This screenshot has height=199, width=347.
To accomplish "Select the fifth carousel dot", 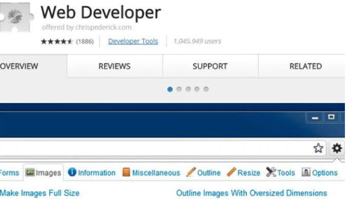I will [x=206, y=89].
